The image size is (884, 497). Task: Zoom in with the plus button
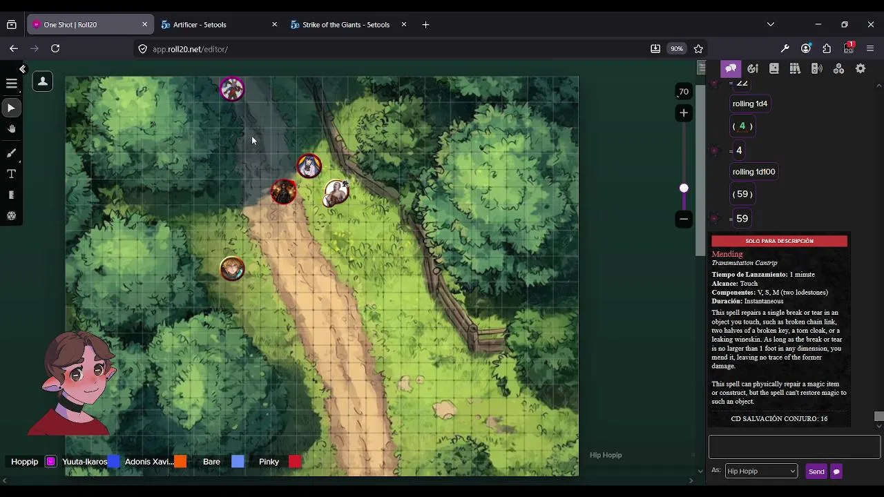(684, 113)
